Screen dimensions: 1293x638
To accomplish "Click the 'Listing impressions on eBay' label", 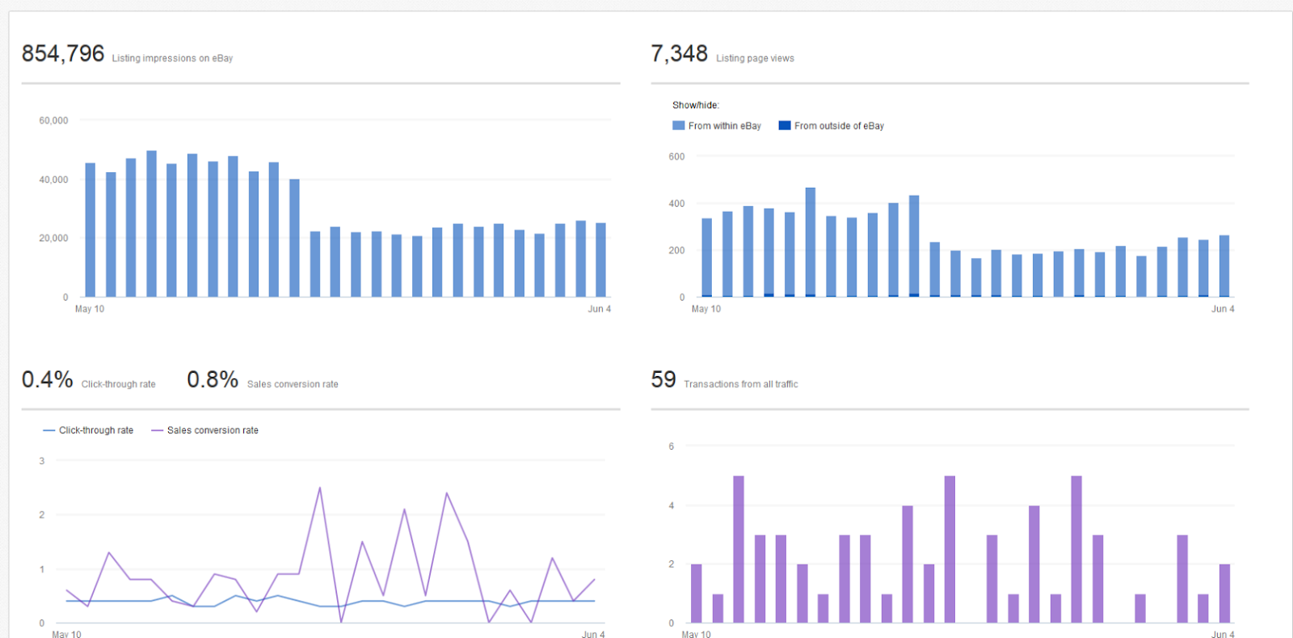I will pos(172,58).
